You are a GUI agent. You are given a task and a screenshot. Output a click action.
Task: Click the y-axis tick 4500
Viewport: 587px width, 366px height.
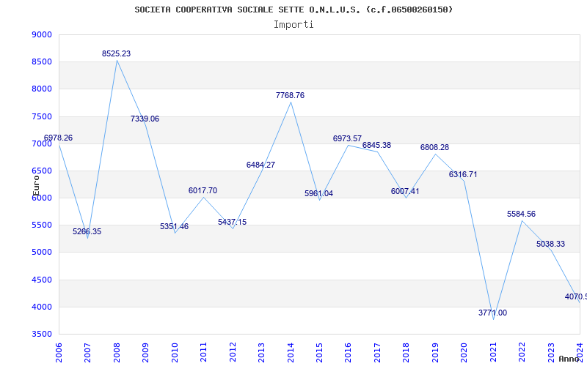41,280
